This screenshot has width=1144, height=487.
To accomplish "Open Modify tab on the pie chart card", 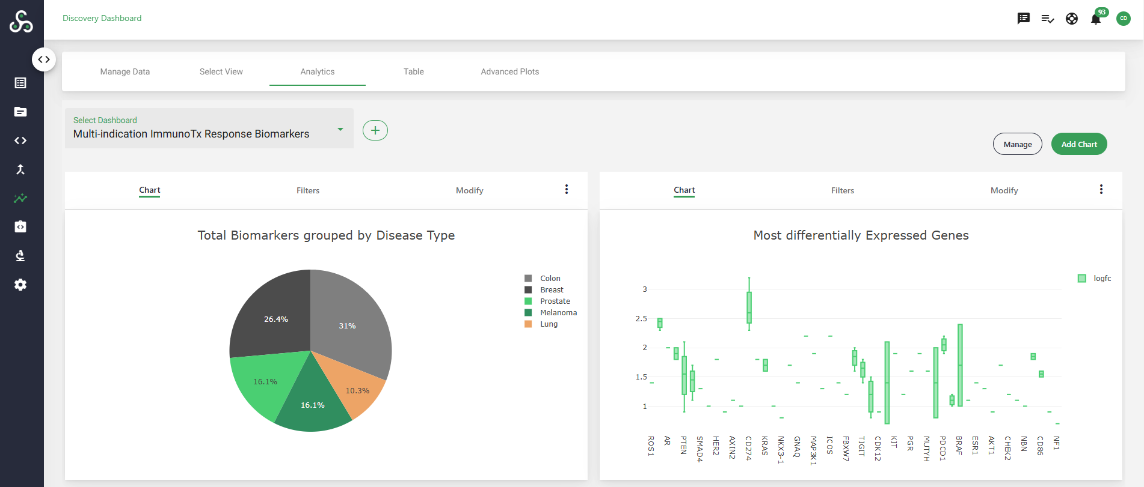I will click(470, 190).
